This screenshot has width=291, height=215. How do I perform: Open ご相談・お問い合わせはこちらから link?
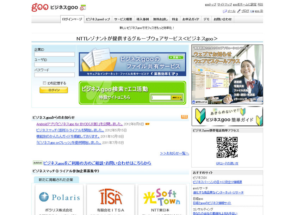click(97, 163)
